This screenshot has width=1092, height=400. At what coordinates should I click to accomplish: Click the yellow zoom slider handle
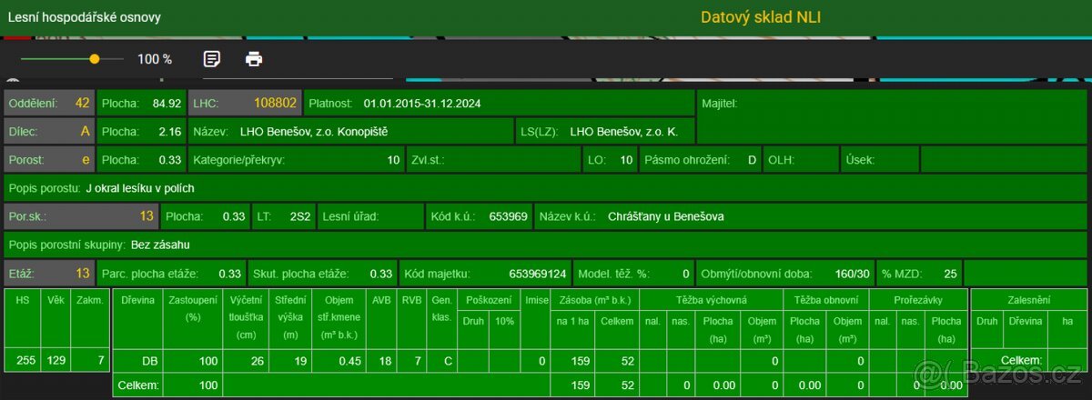(x=94, y=59)
